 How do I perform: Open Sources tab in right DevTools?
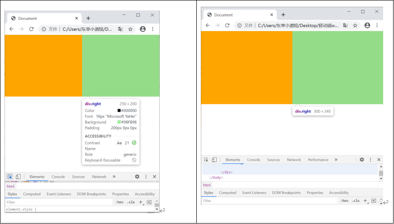pos(273,160)
